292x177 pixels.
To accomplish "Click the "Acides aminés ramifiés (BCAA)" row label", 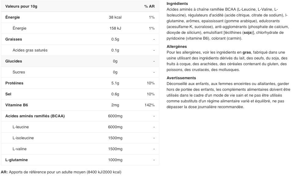I will (x=35, y=116).
